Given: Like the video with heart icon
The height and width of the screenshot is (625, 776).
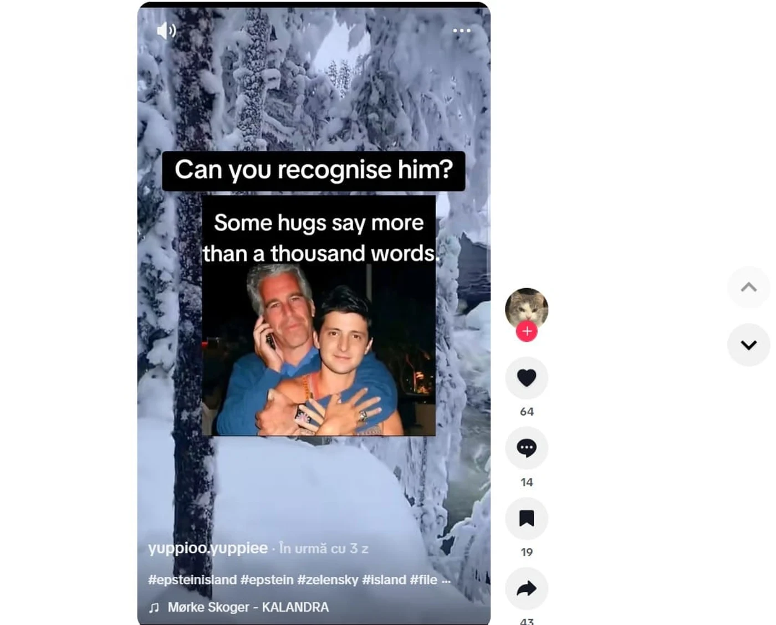Looking at the screenshot, I should tap(527, 378).
